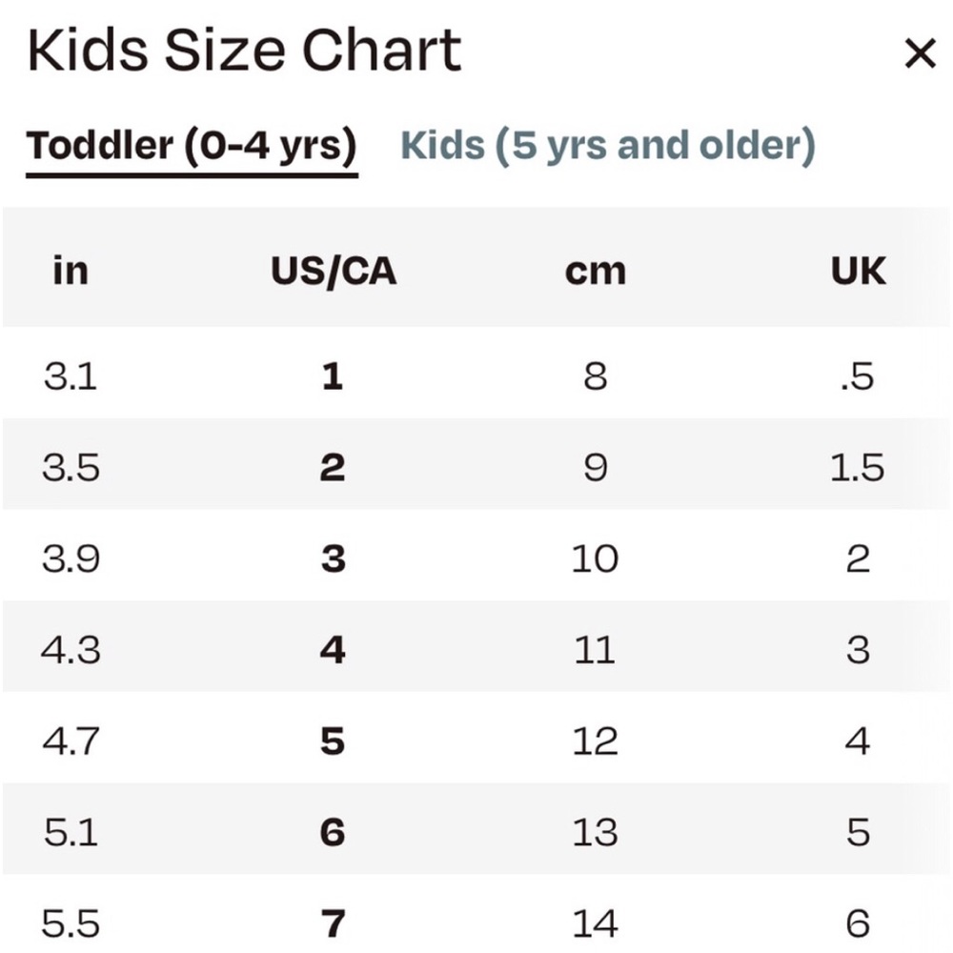Click the in column header
The image size is (953, 953).
(71, 270)
